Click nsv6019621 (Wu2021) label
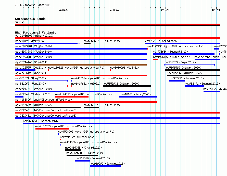The height and width of the screenshot is (176, 227). [x=86, y=84]
